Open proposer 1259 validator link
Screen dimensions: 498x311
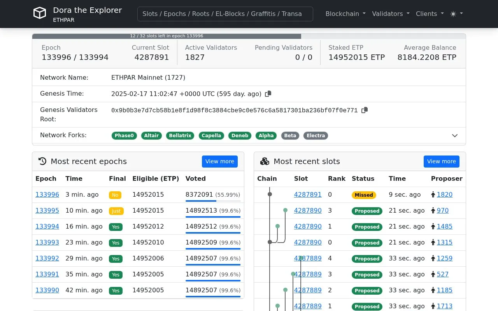click(x=445, y=258)
